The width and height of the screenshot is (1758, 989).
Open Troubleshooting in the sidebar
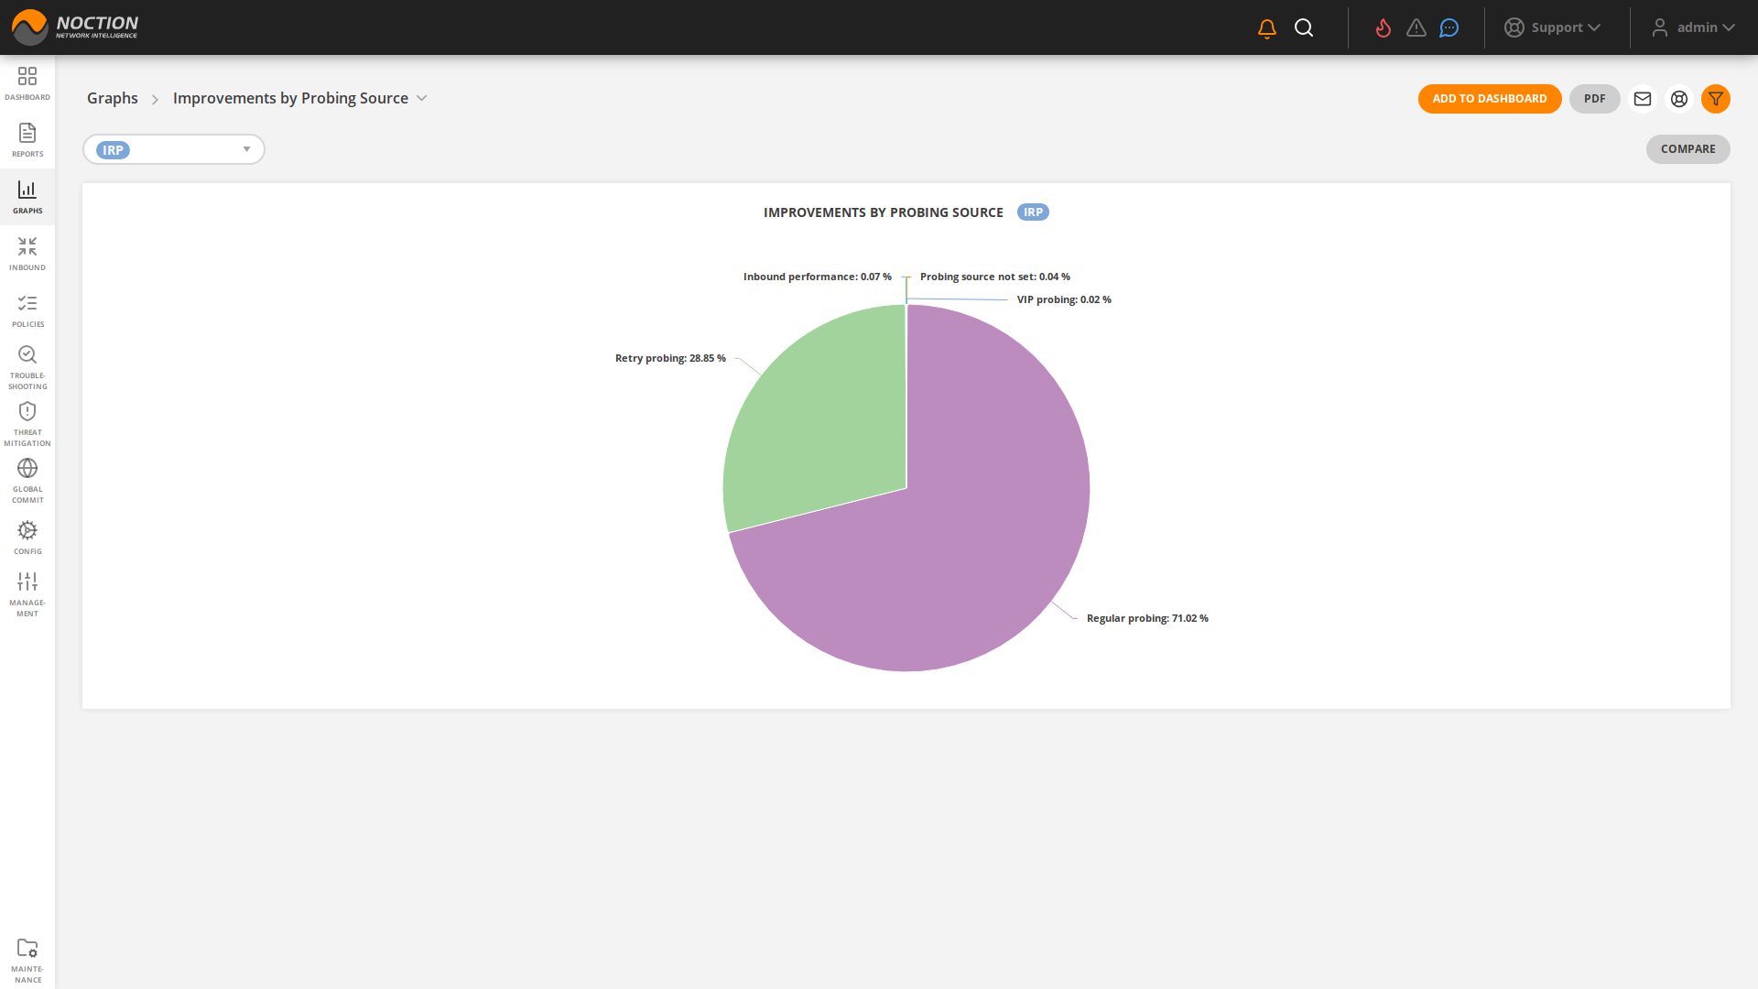(27, 367)
